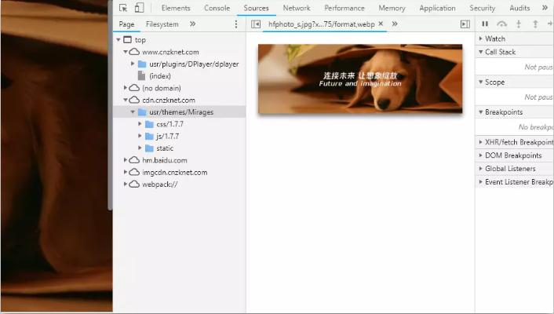The image size is (554, 314).
Task: Select the Filesystem navigator tab
Action: (x=162, y=24)
